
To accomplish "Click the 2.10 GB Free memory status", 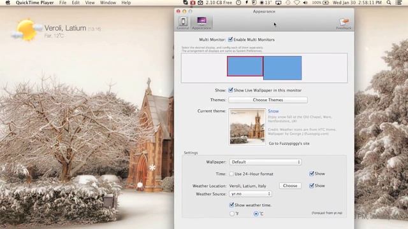I will point(219,3).
